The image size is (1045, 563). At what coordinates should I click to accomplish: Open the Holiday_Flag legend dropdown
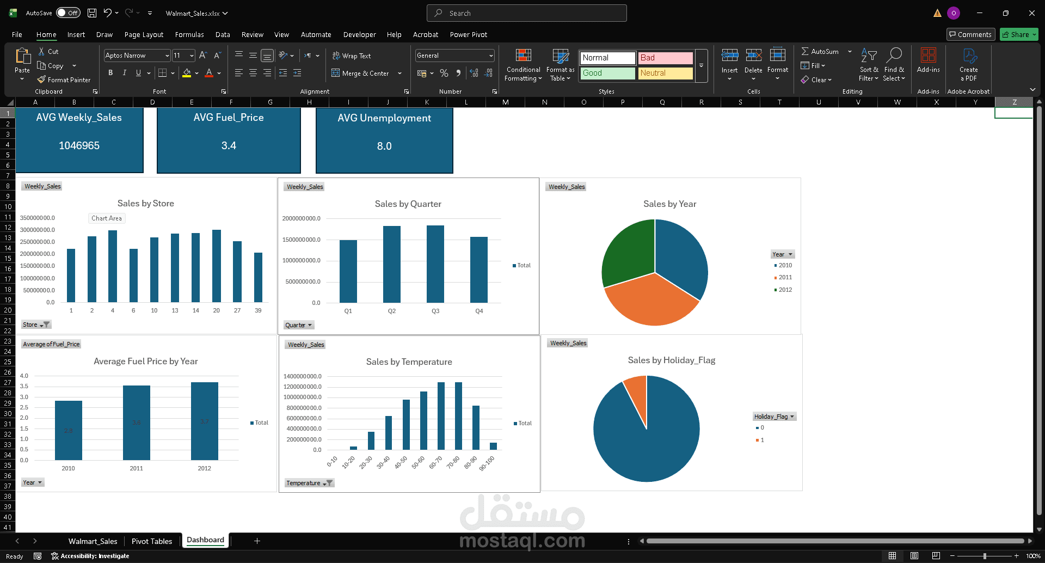point(774,417)
